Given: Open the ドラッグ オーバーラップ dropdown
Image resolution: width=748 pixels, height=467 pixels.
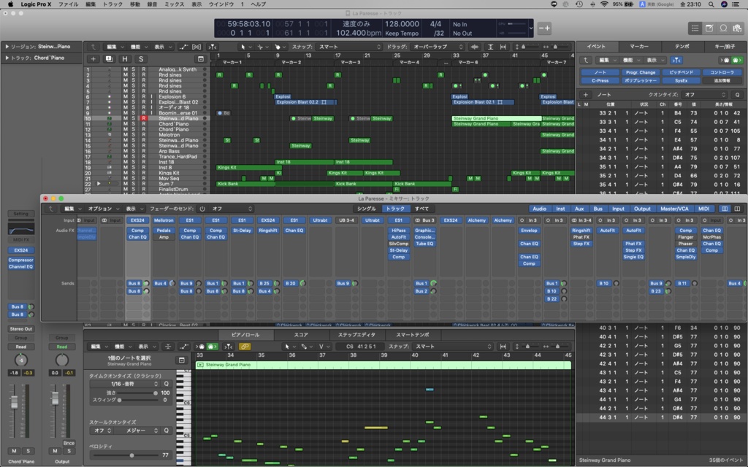Looking at the screenshot, I should click(x=438, y=47).
